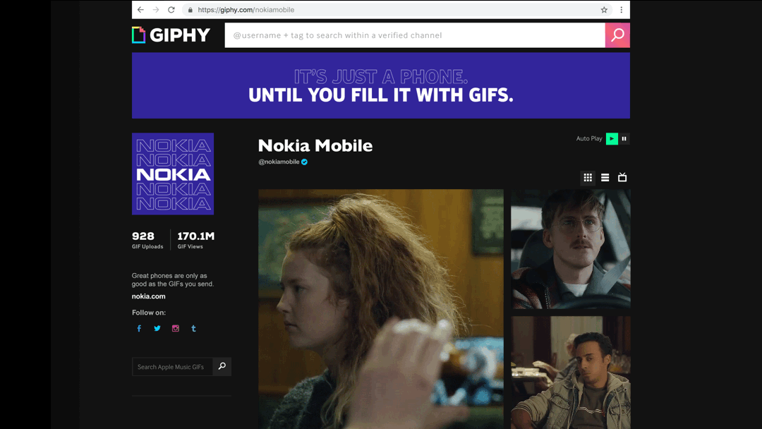
Task: Open TV mode view icon
Action: pyautogui.click(x=622, y=177)
